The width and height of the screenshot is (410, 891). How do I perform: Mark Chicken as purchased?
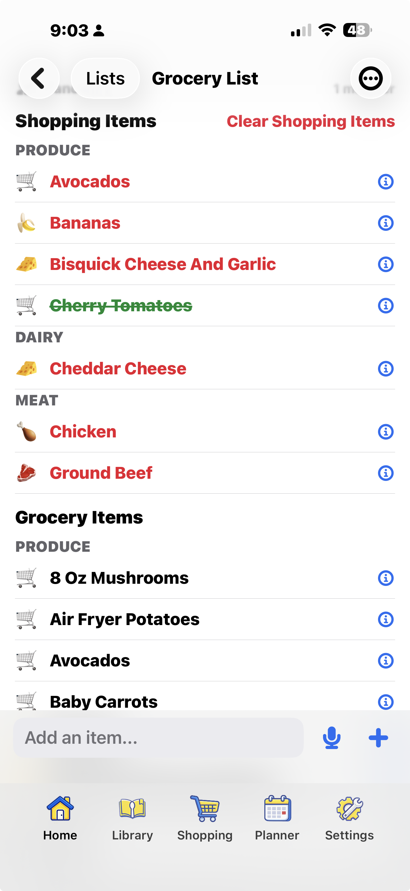tap(83, 432)
